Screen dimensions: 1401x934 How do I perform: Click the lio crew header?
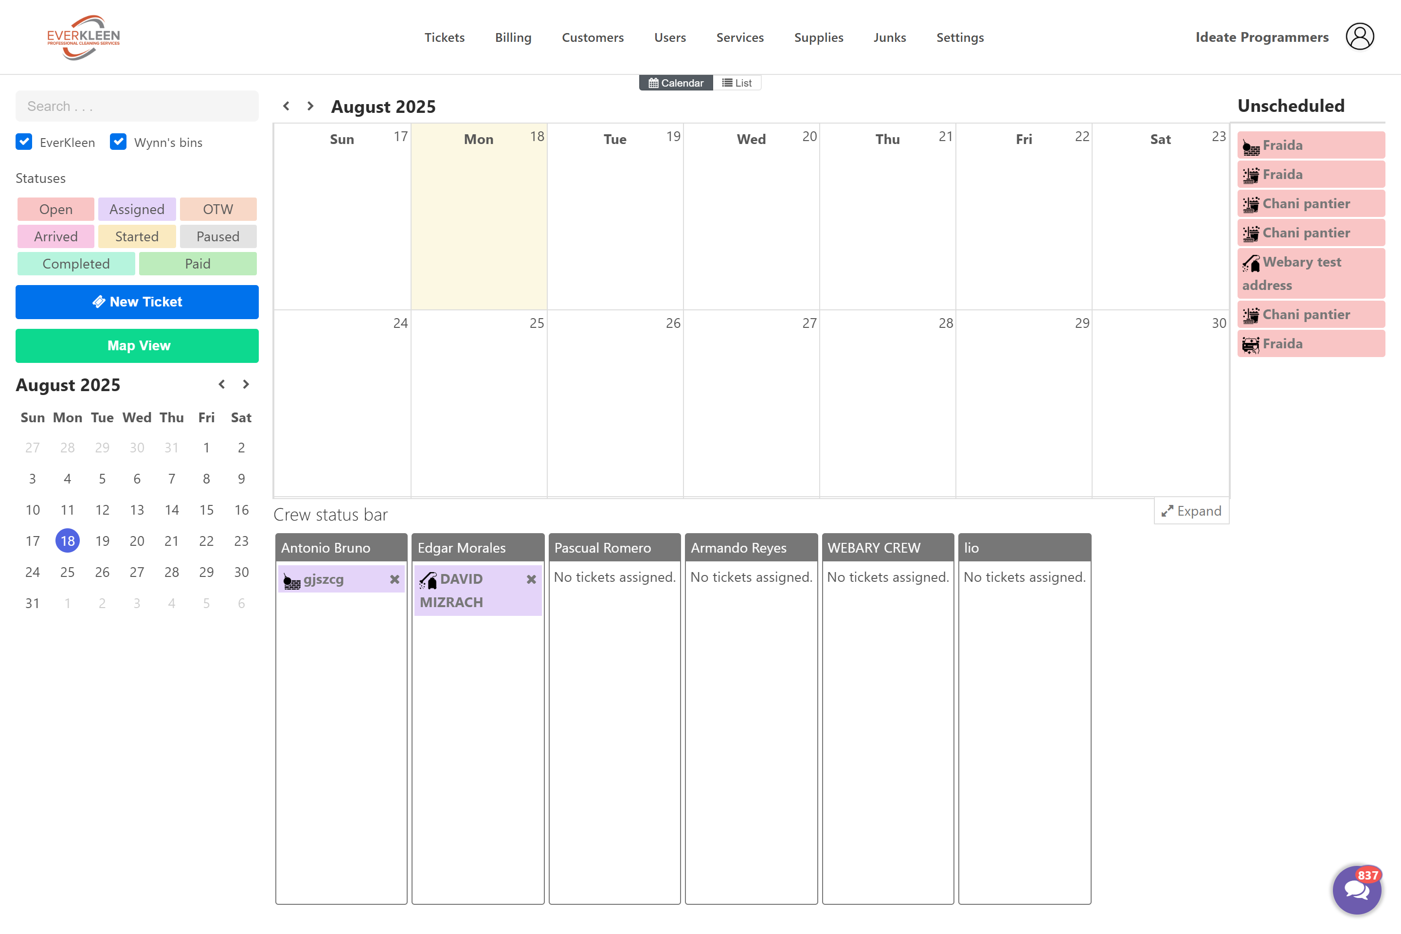click(1024, 547)
